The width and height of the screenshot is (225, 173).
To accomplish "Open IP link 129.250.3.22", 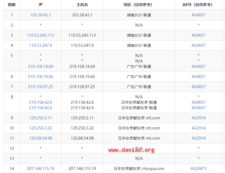I will pyautogui.click(x=41, y=128).
